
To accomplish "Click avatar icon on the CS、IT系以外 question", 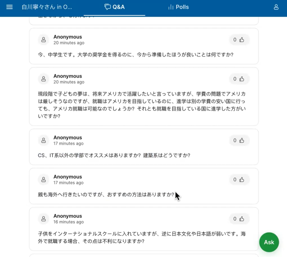I will 44,140.
